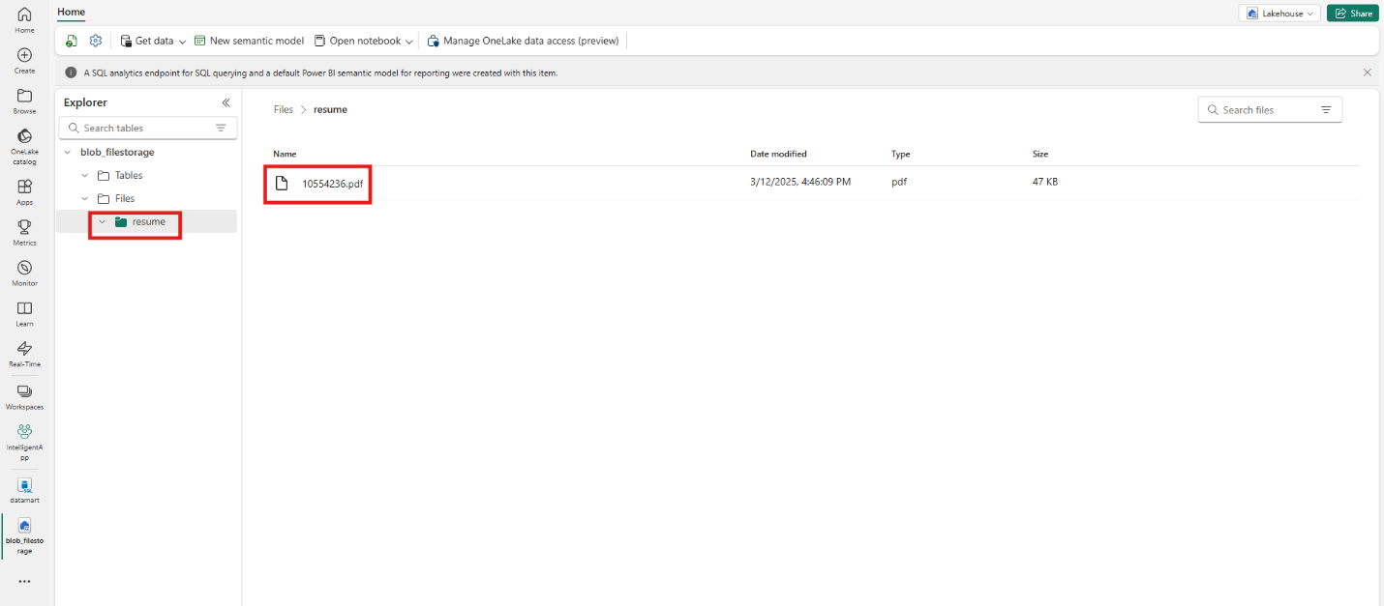Viewport: 1384px width, 606px height.
Task: Select the Metrics icon in the sidebar
Action: (x=24, y=230)
